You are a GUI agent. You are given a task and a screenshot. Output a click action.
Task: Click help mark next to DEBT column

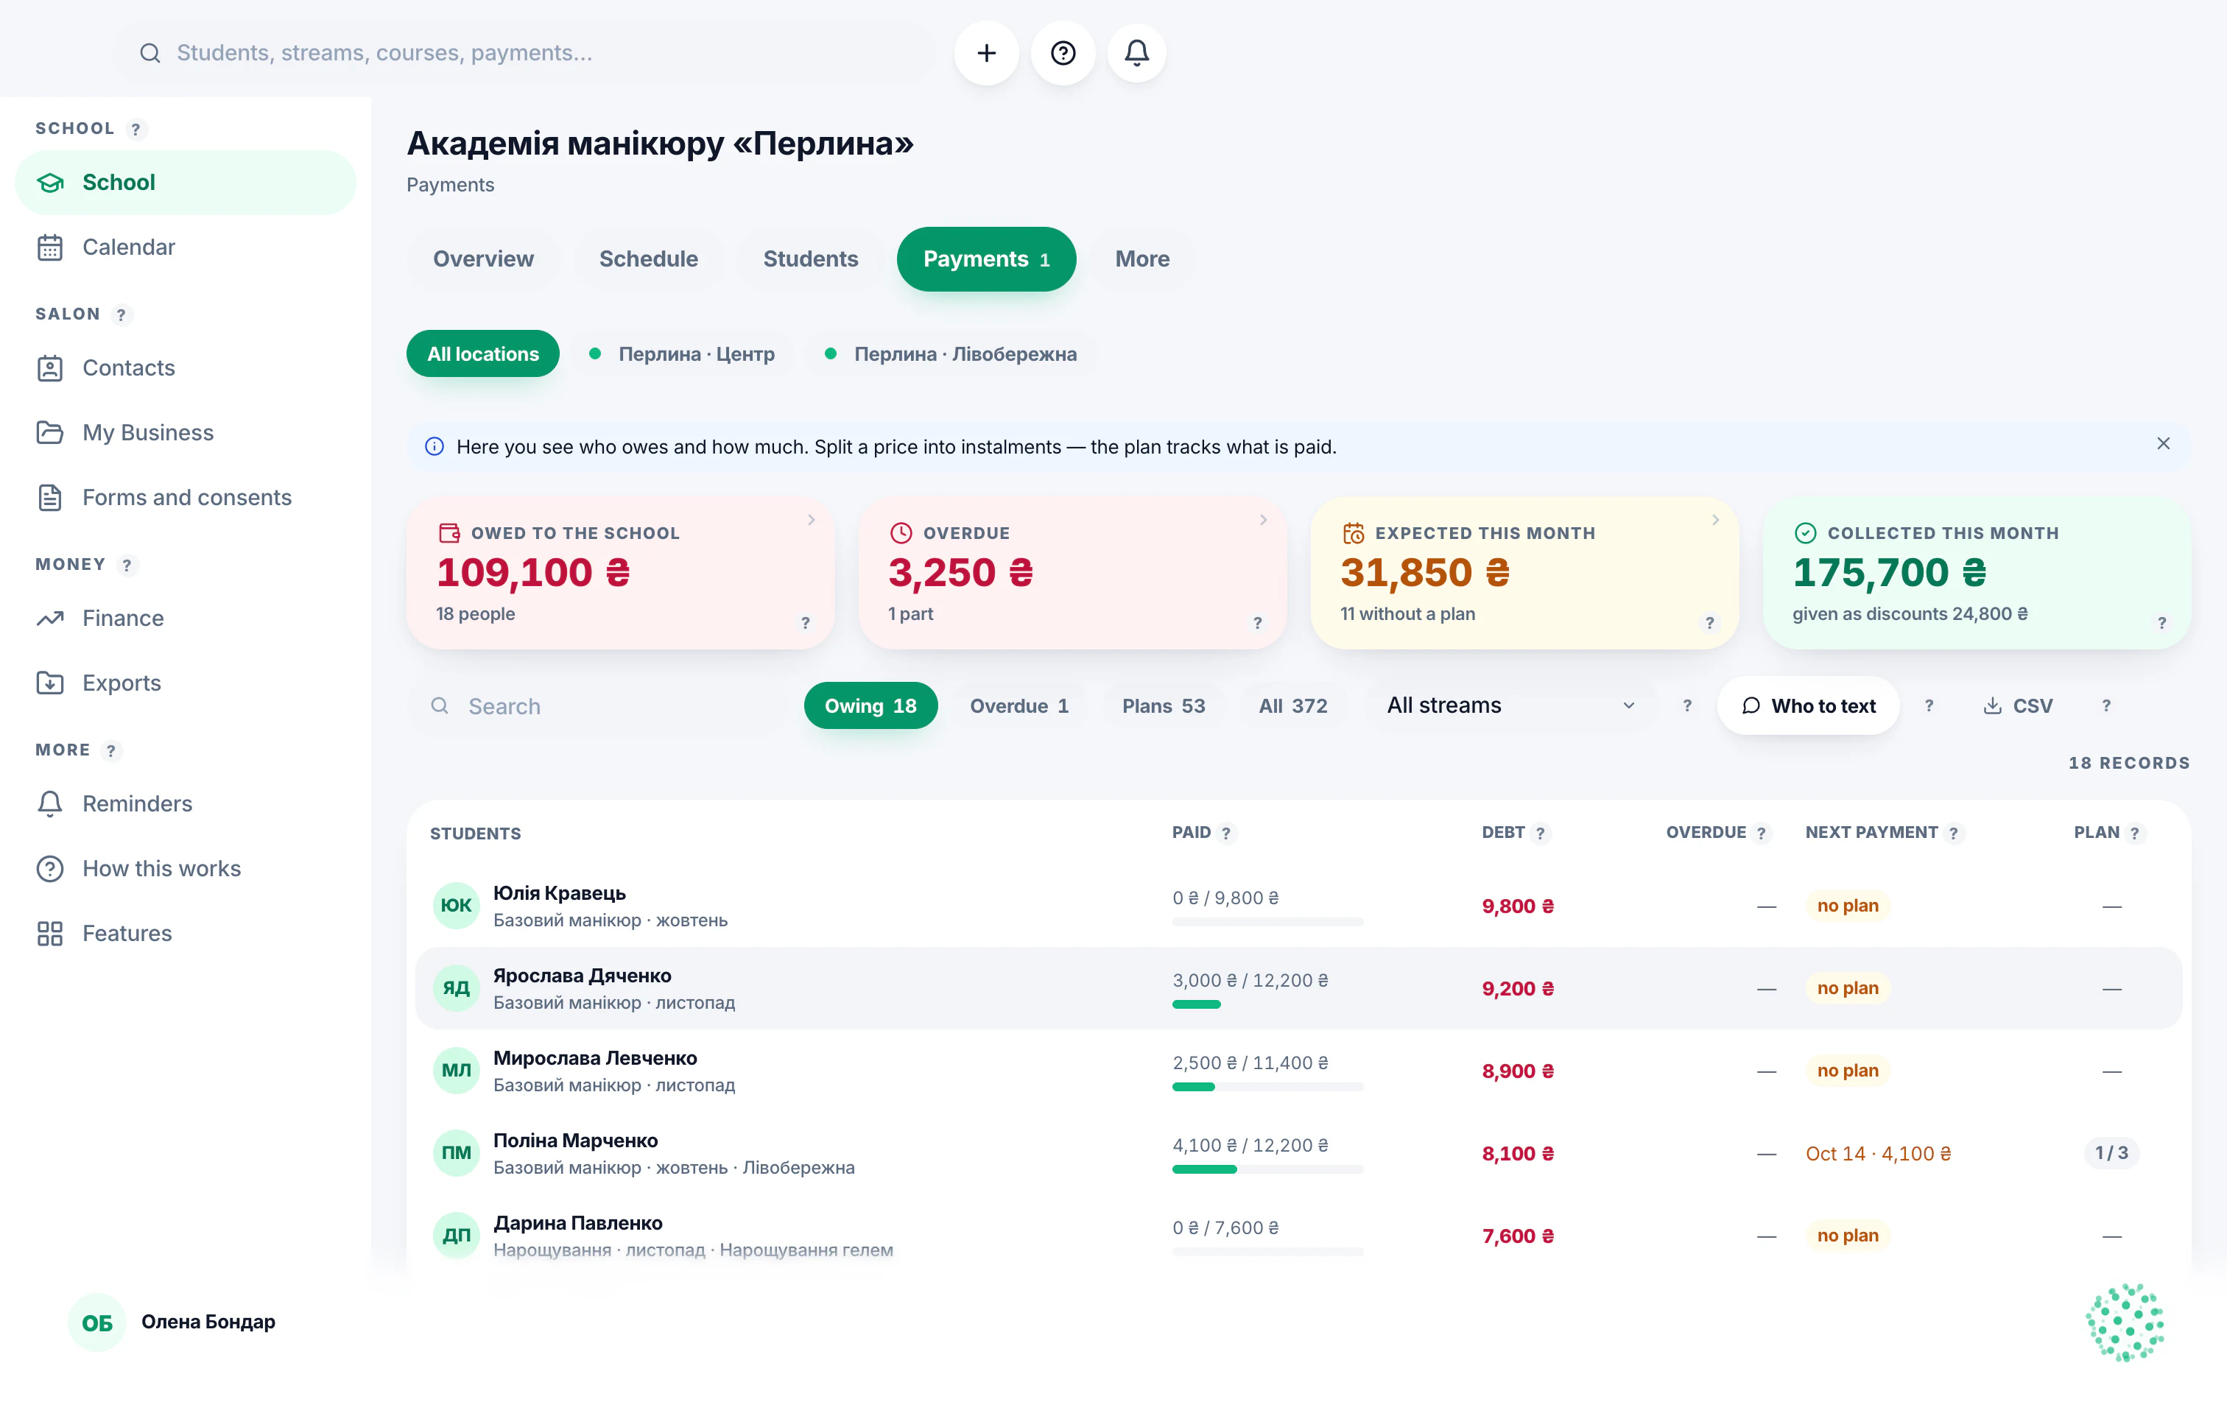click(x=1540, y=834)
